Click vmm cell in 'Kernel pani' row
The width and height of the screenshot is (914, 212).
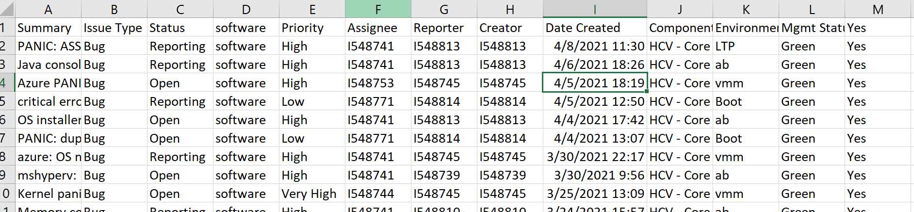pyautogui.click(x=746, y=194)
